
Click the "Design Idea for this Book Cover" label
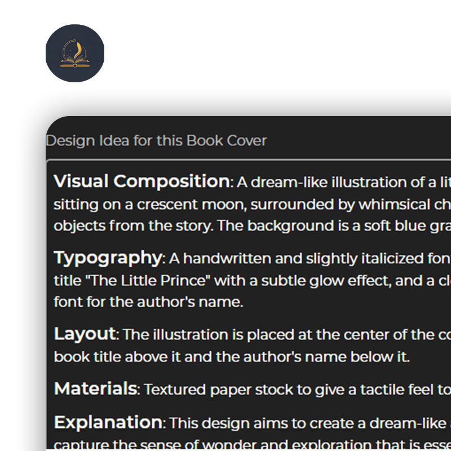(x=157, y=140)
